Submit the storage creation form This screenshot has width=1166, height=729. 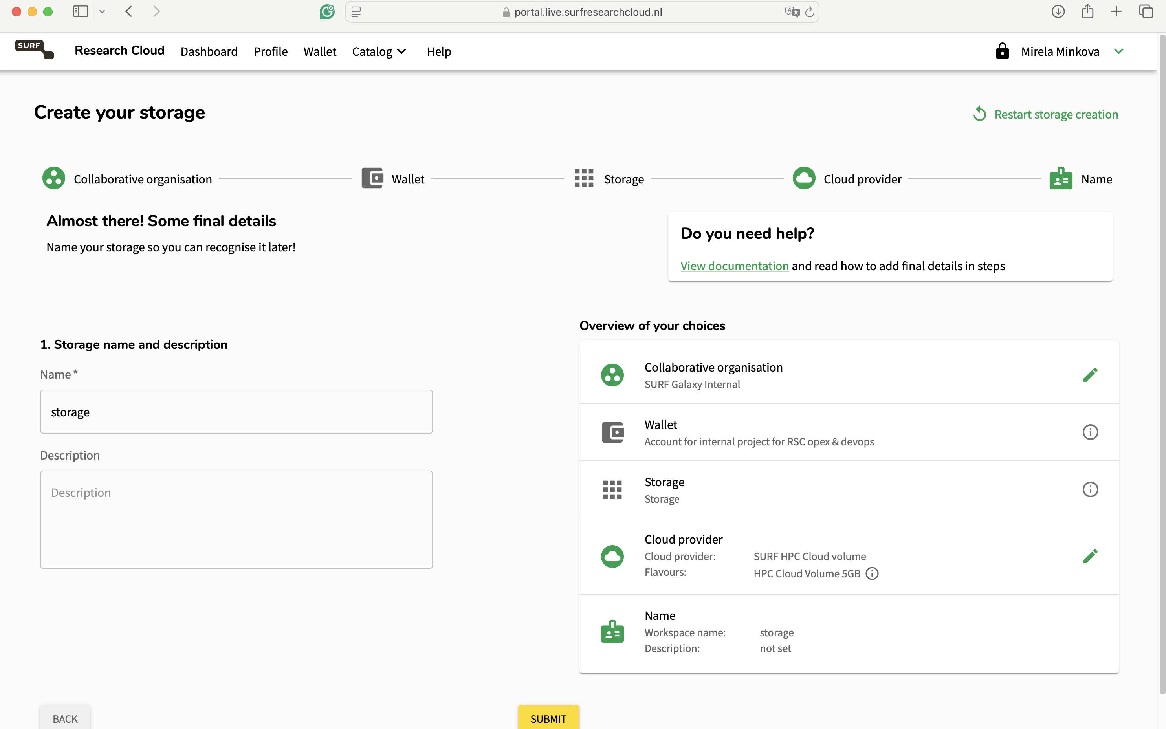[x=548, y=718]
